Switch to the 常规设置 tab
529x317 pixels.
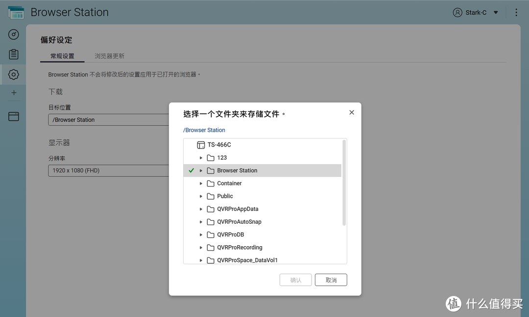[x=62, y=56]
